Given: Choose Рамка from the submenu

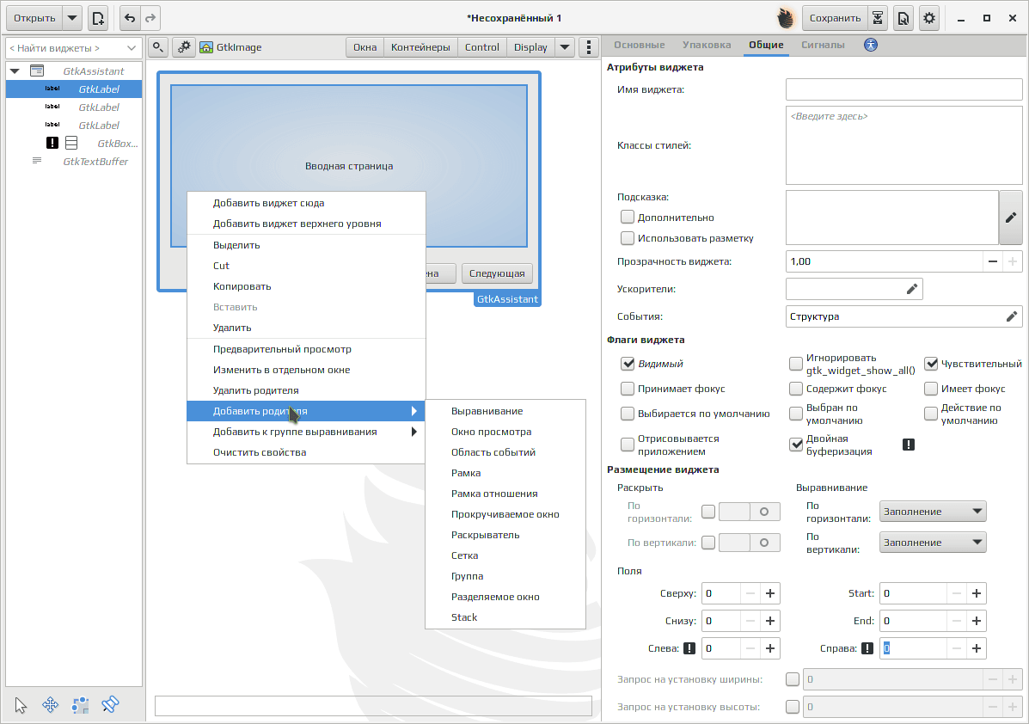Looking at the screenshot, I should 466,473.
